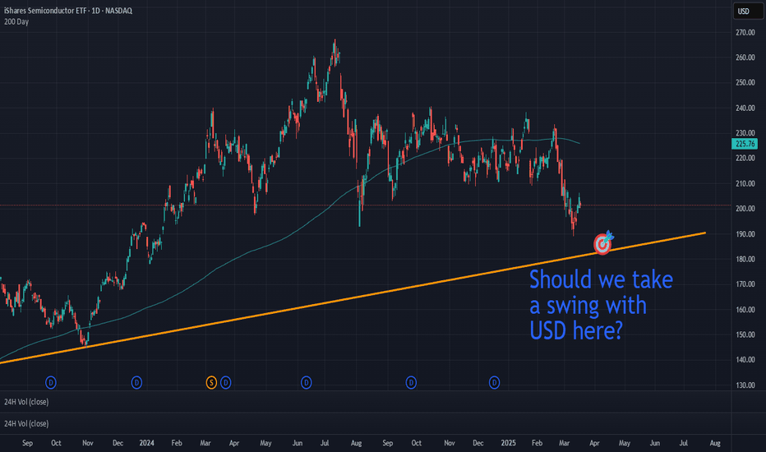Click the upper 24H Vol (close) label

pyautogui.click(x=26, y=402)
